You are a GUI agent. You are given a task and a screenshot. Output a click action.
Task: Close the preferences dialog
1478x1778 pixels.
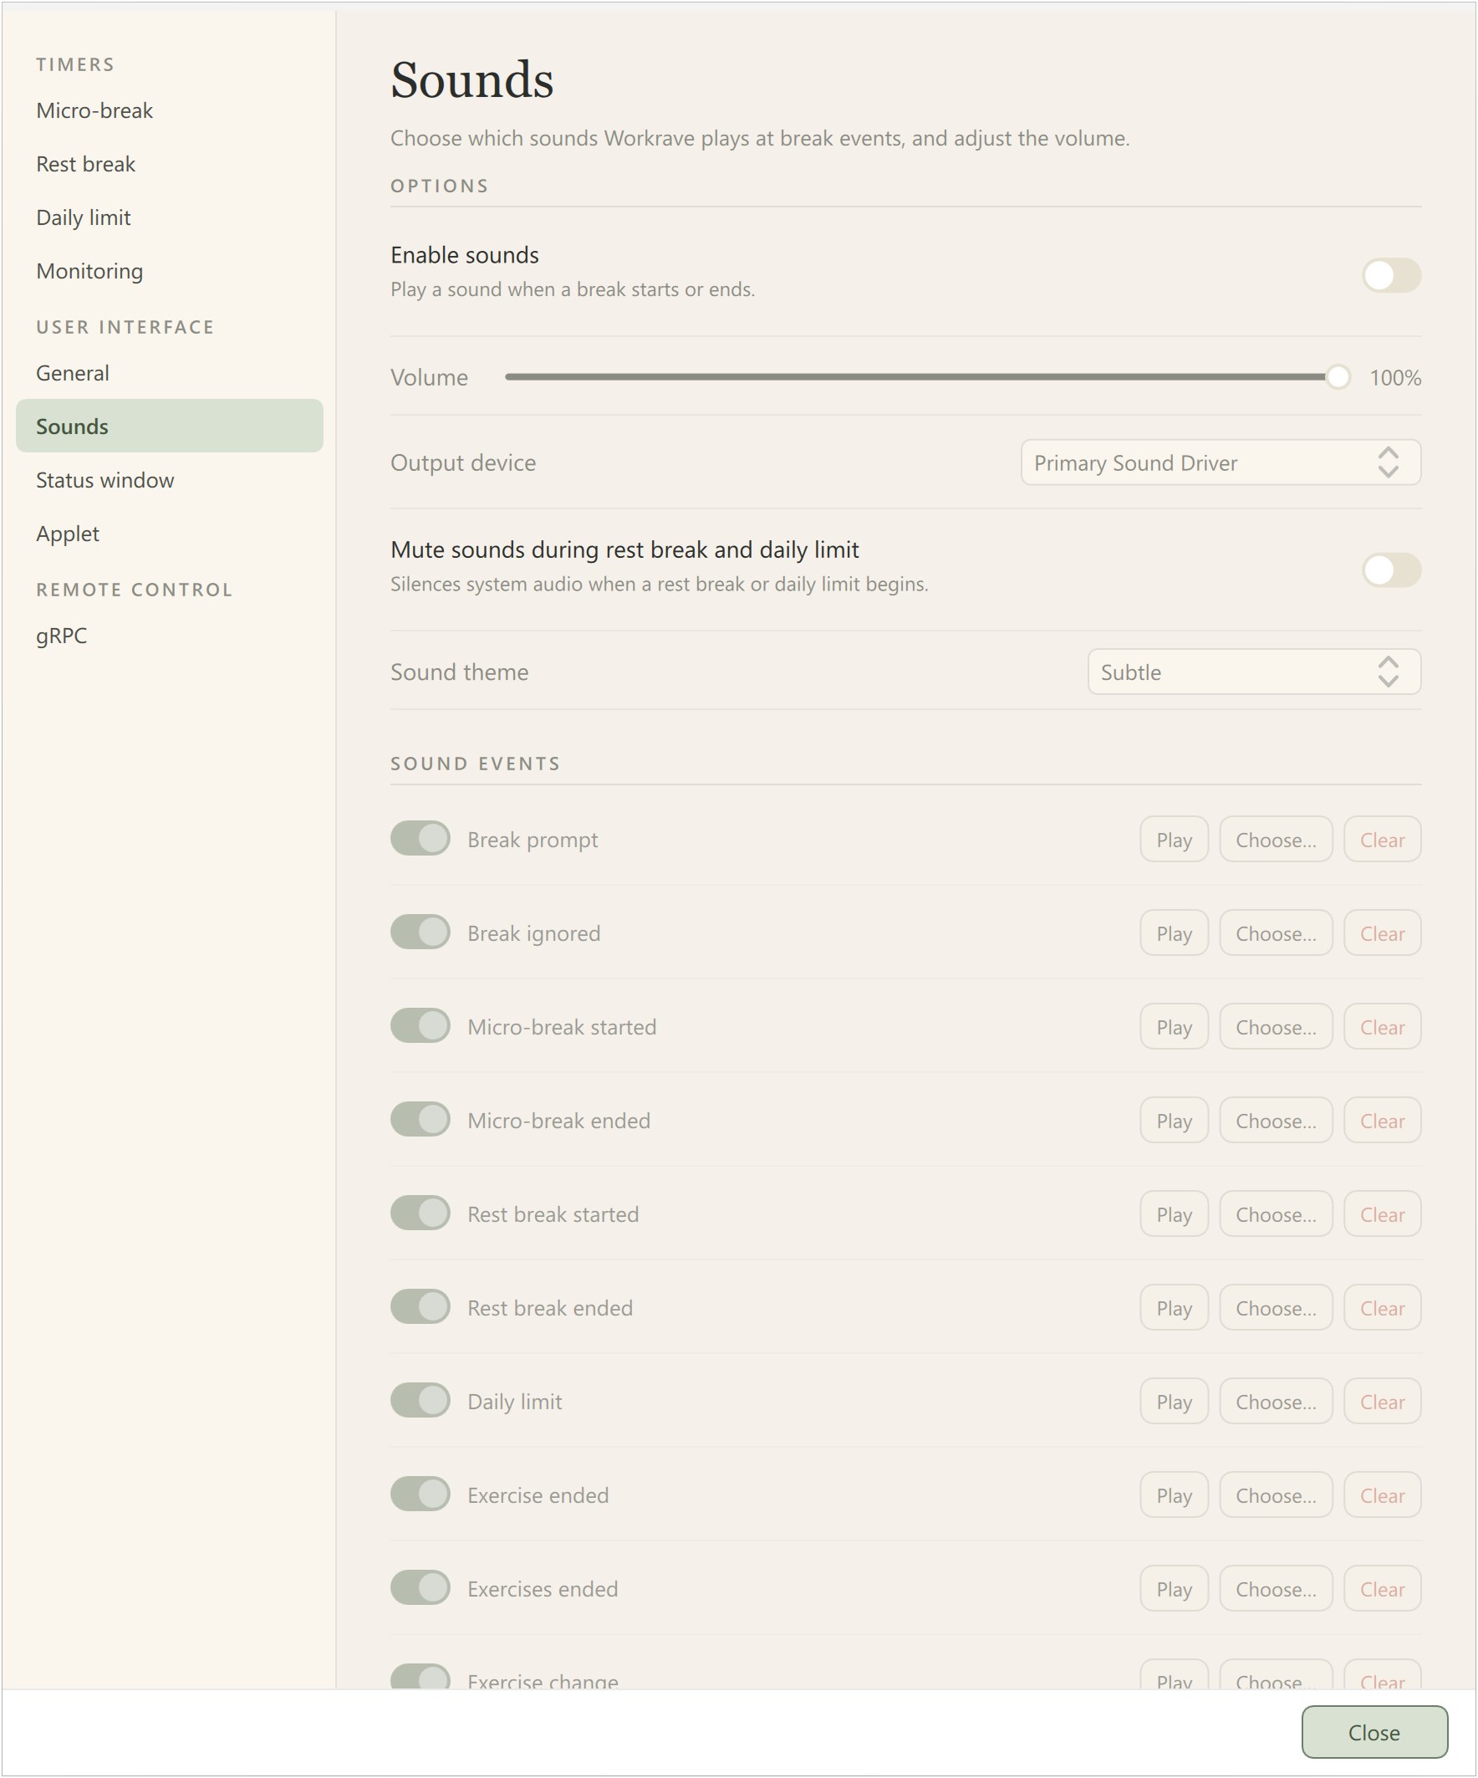1374,1732
